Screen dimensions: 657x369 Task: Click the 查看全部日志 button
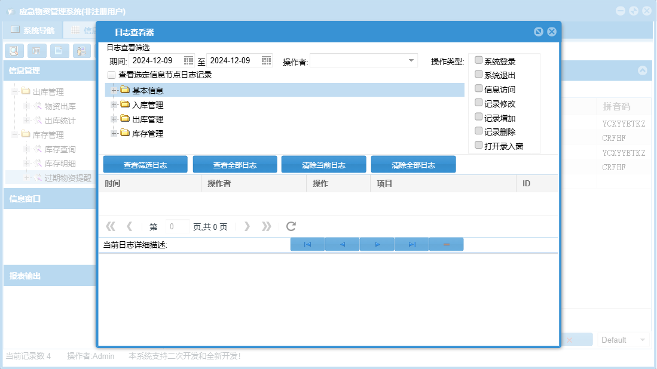click(235, 165)
